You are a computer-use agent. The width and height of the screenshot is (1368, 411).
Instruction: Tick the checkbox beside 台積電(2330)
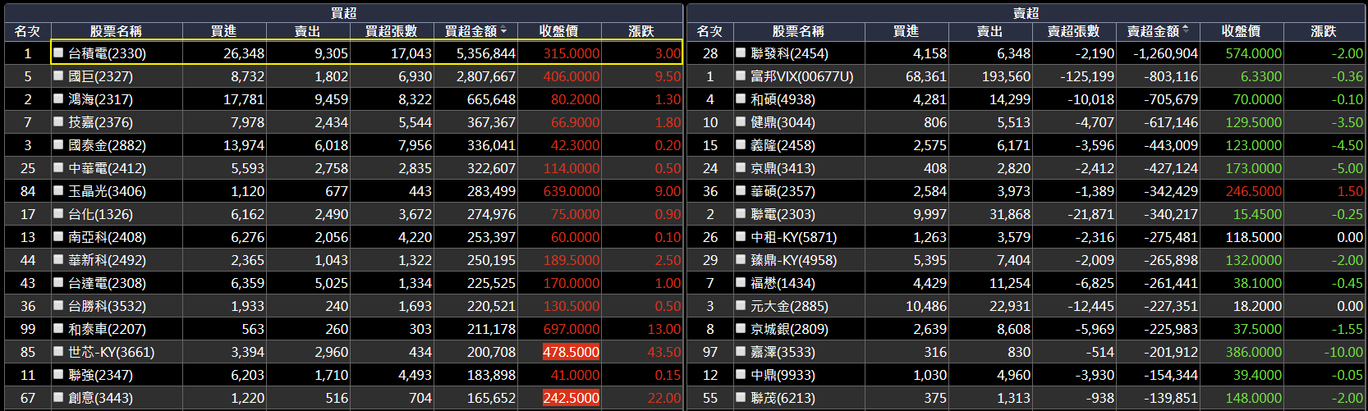point(58,53)
